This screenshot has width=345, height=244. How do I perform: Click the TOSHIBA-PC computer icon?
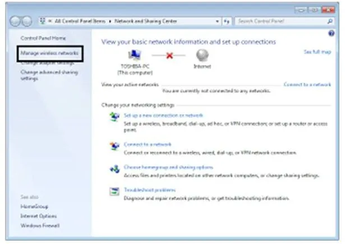[x=135, y=55]
